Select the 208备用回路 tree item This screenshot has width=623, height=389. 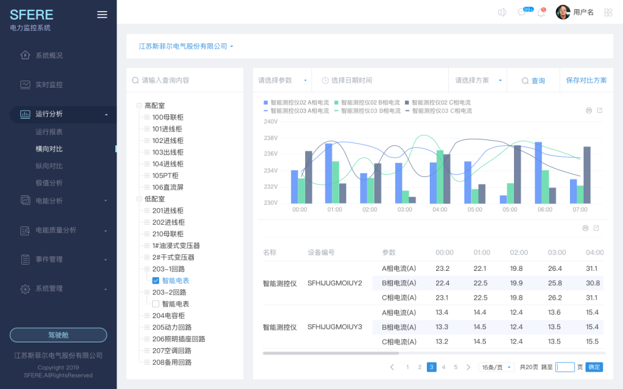(172, 362)
